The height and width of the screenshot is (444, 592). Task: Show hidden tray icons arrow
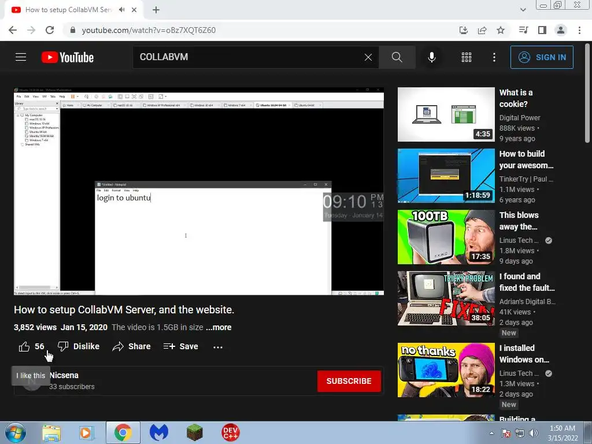pyautogui.click(x=491, y=433)
